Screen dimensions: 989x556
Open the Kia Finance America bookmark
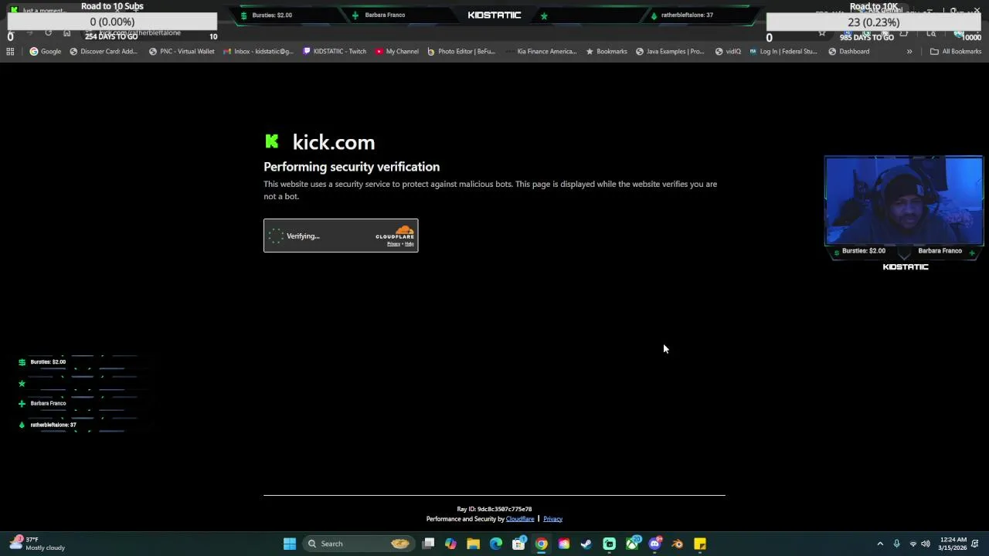coord(541,52)
